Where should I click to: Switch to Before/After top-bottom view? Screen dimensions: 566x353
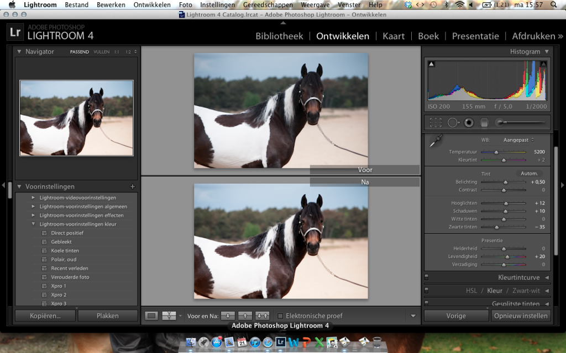169,316
